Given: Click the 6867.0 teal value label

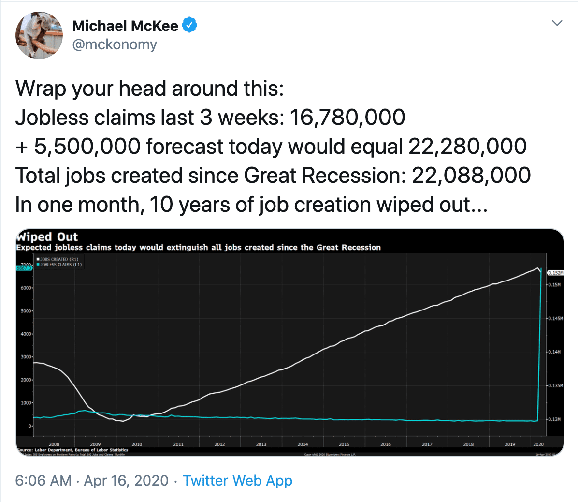Looking at the screenshot, I should [x=24, y=268].
